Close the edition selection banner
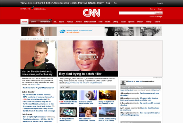This screenshot has height=123, width=183. pos(160,3)
